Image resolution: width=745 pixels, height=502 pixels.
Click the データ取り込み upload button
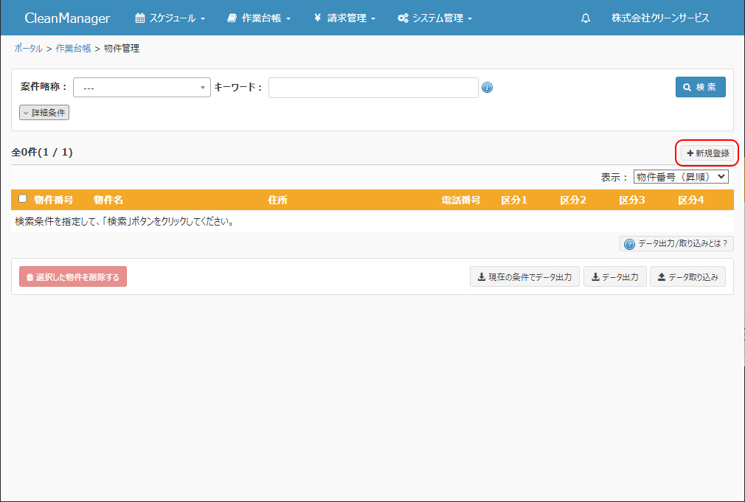coord(687,277)
